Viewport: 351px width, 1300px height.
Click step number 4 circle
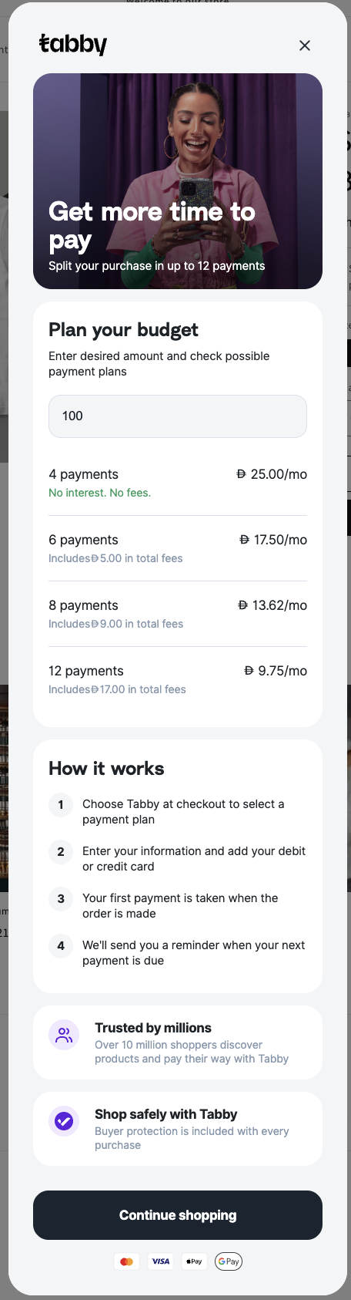click(x=61, y=946)
